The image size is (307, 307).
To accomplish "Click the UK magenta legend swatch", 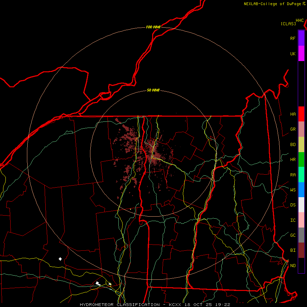I will point(301,54).
